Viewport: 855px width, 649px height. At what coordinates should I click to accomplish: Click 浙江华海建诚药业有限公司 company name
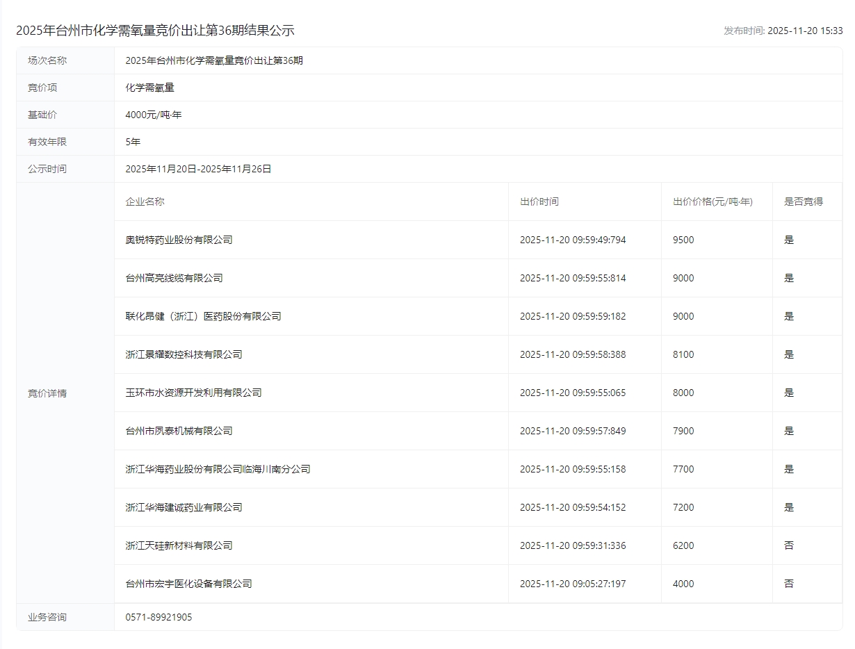point(184,507)
